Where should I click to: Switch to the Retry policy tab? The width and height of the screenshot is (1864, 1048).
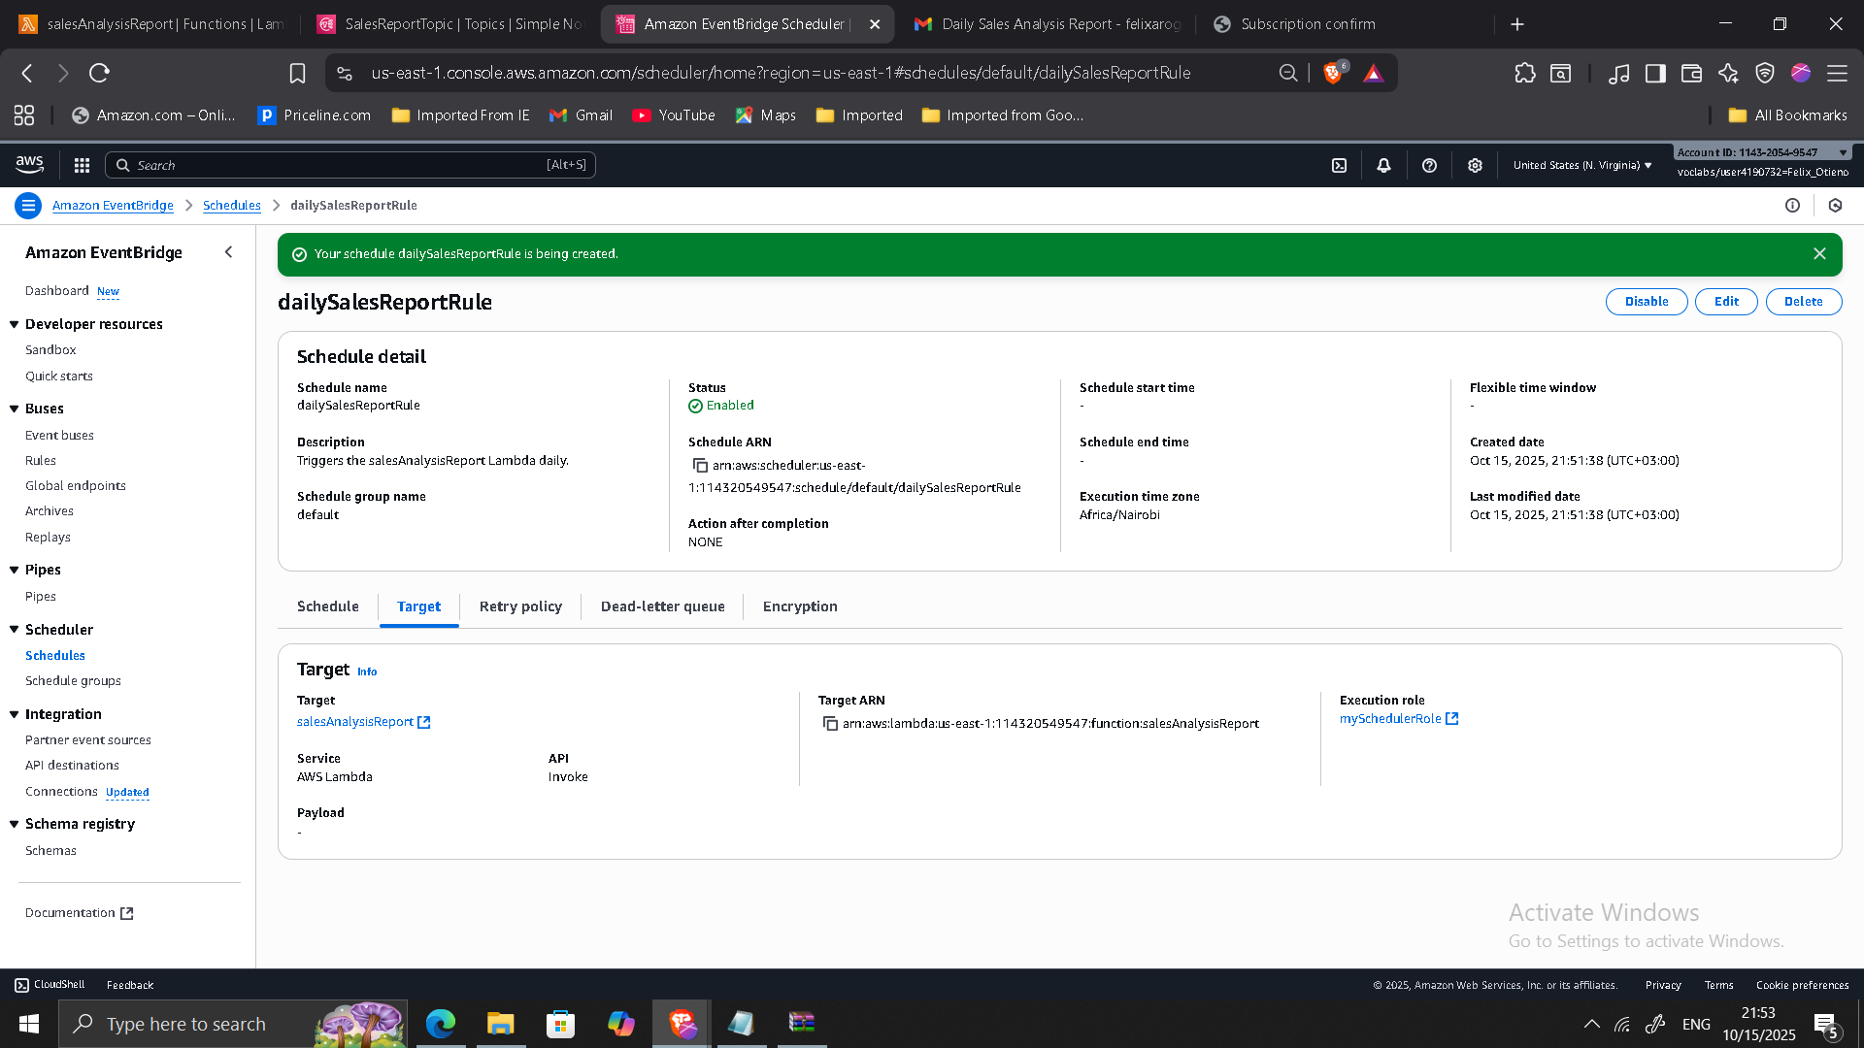[520, 606]
